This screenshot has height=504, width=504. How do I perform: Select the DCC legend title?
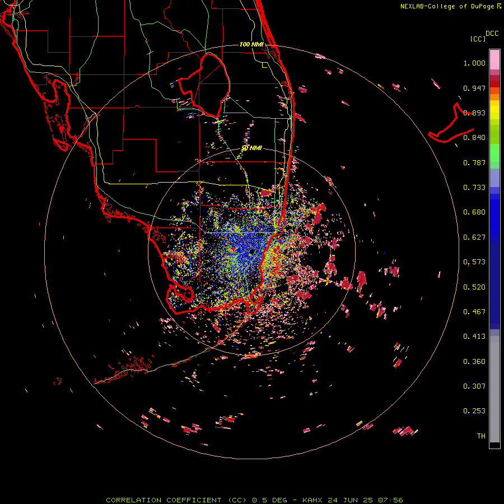pos(492,34)
